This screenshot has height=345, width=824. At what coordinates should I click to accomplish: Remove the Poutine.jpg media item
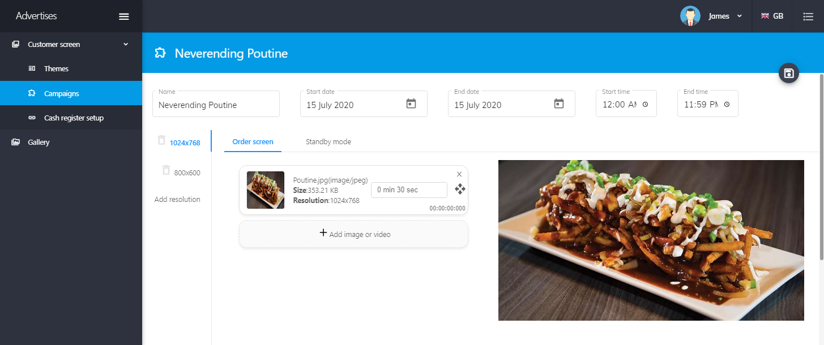pyautogui.click(x=459, y=174)
